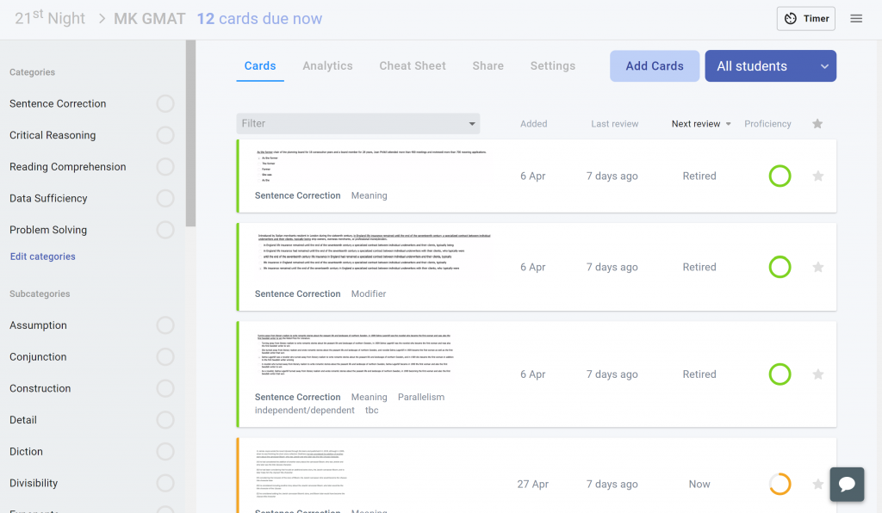Viewport: 882px width, 513px height.
Task: Open MK GMAT breadcrumb link
Action: [150, 19]
